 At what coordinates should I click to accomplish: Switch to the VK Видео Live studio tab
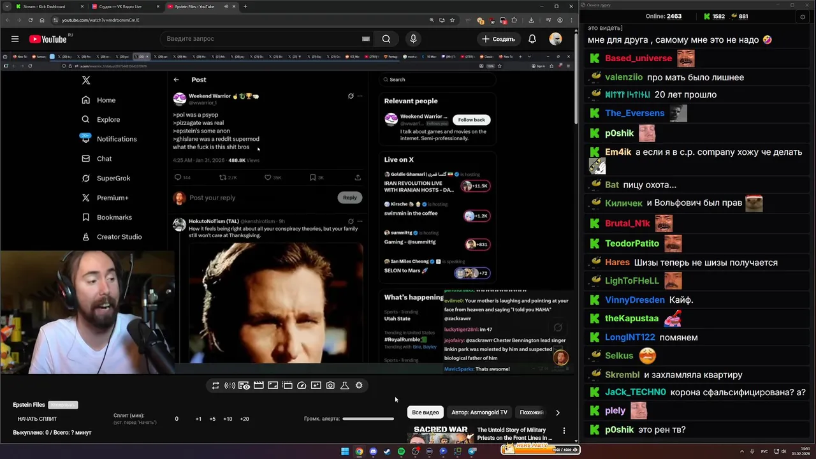125,6
